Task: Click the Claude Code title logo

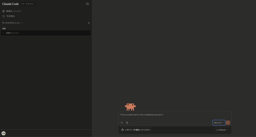Action: pos(10,4)
